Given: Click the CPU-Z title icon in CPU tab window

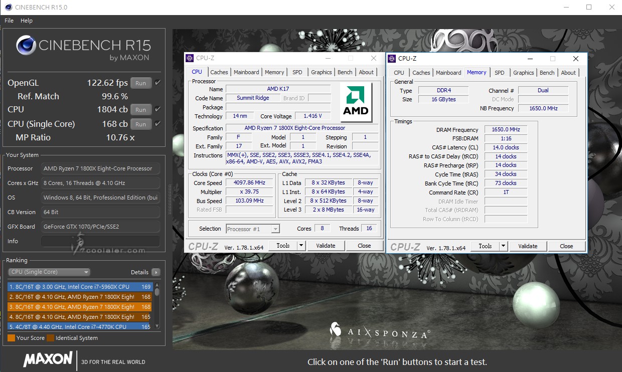Looking at the screenshot, I should pyautogui.click(x=189, y=58).
